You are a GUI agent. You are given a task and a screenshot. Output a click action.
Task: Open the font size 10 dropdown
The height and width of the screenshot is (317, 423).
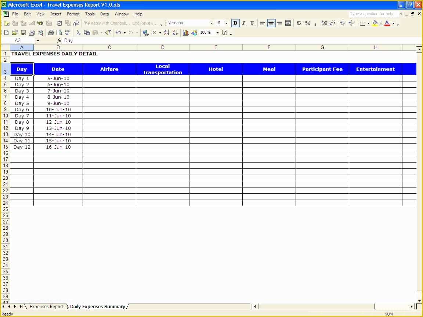pos(226,23)
